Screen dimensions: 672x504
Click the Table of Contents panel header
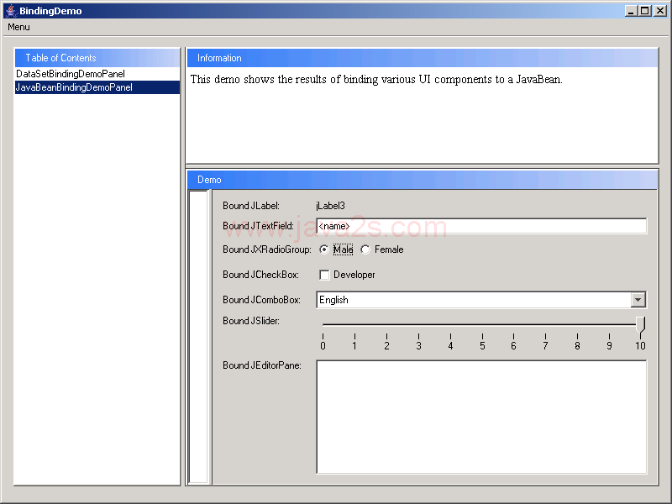tap(97, 58)
